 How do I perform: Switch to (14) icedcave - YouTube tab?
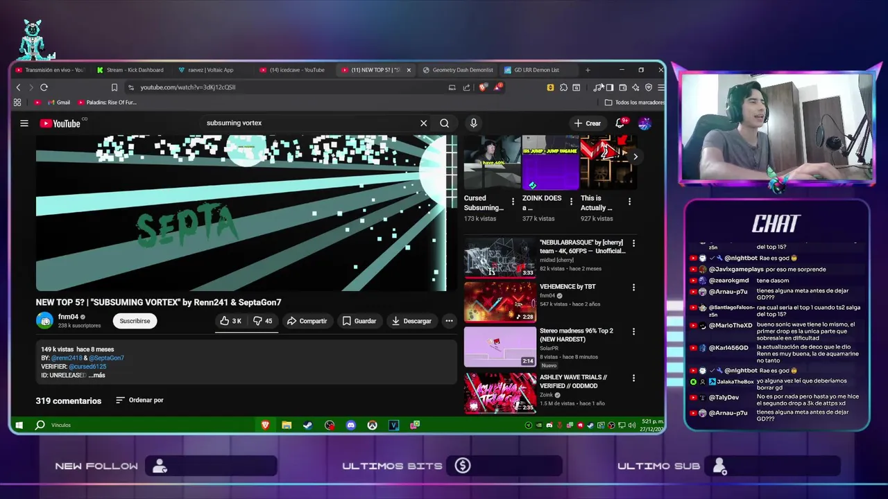point(291,70)
